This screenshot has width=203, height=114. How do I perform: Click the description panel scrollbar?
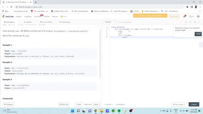[x=100, y=54]
